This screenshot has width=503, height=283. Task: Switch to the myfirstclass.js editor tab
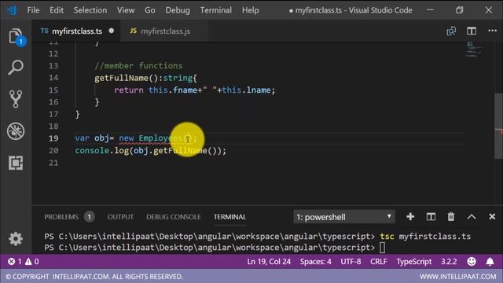(x=163, y=31)
